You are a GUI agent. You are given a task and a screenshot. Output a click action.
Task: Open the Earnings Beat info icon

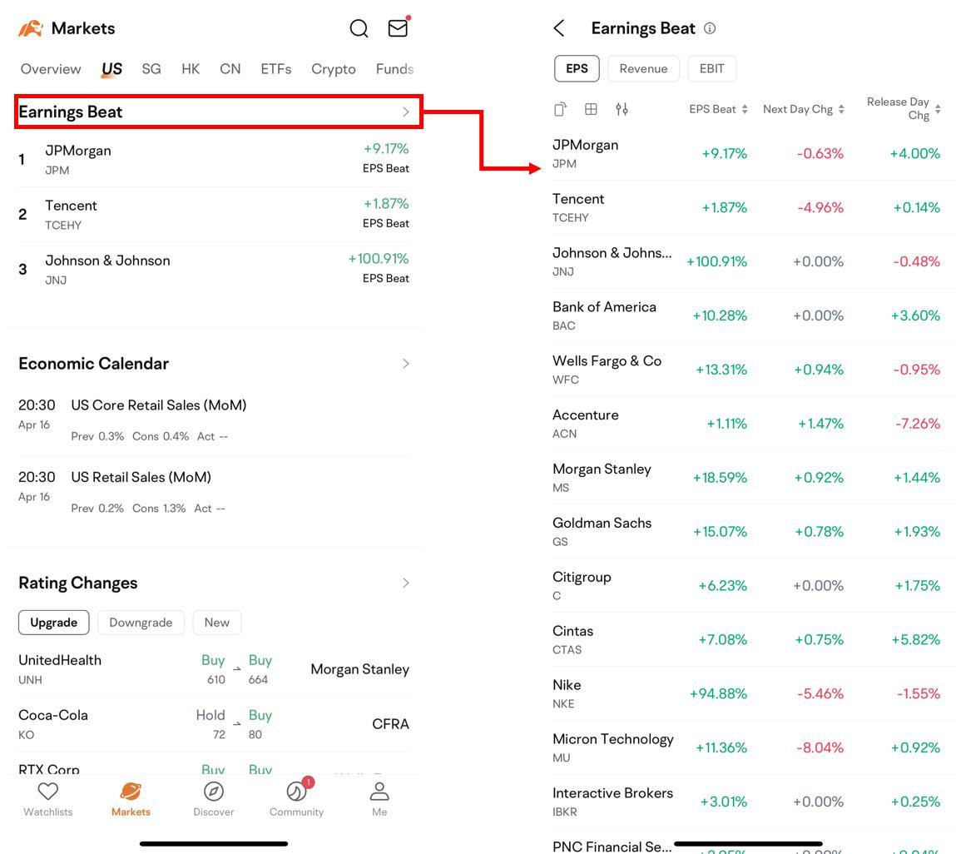click(710, 28)
